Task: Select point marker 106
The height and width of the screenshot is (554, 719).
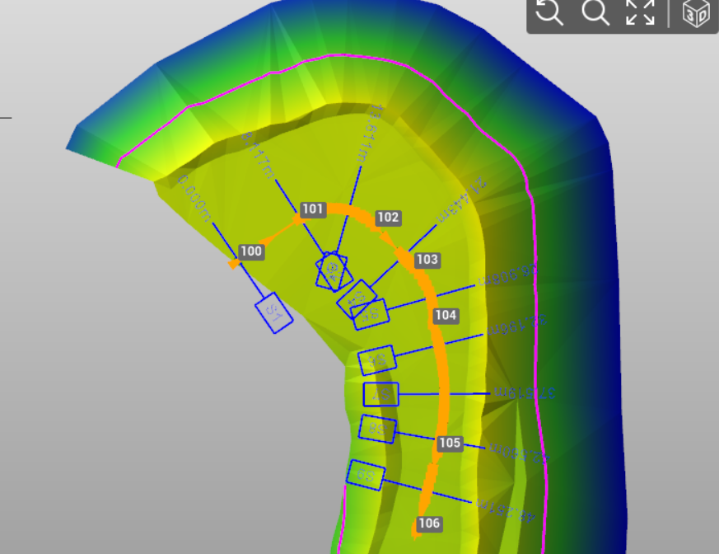Action: tap(429, 523)
